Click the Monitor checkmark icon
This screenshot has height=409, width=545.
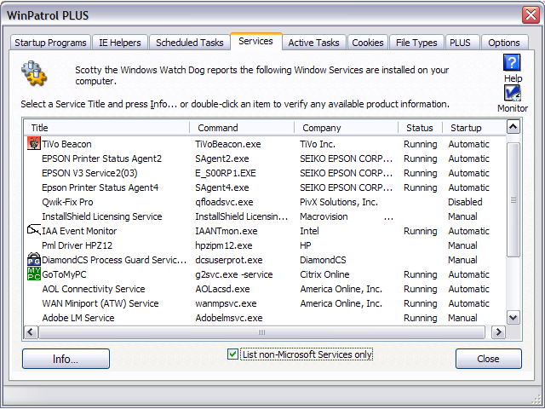pyautogui.click(x=512, y=94)
